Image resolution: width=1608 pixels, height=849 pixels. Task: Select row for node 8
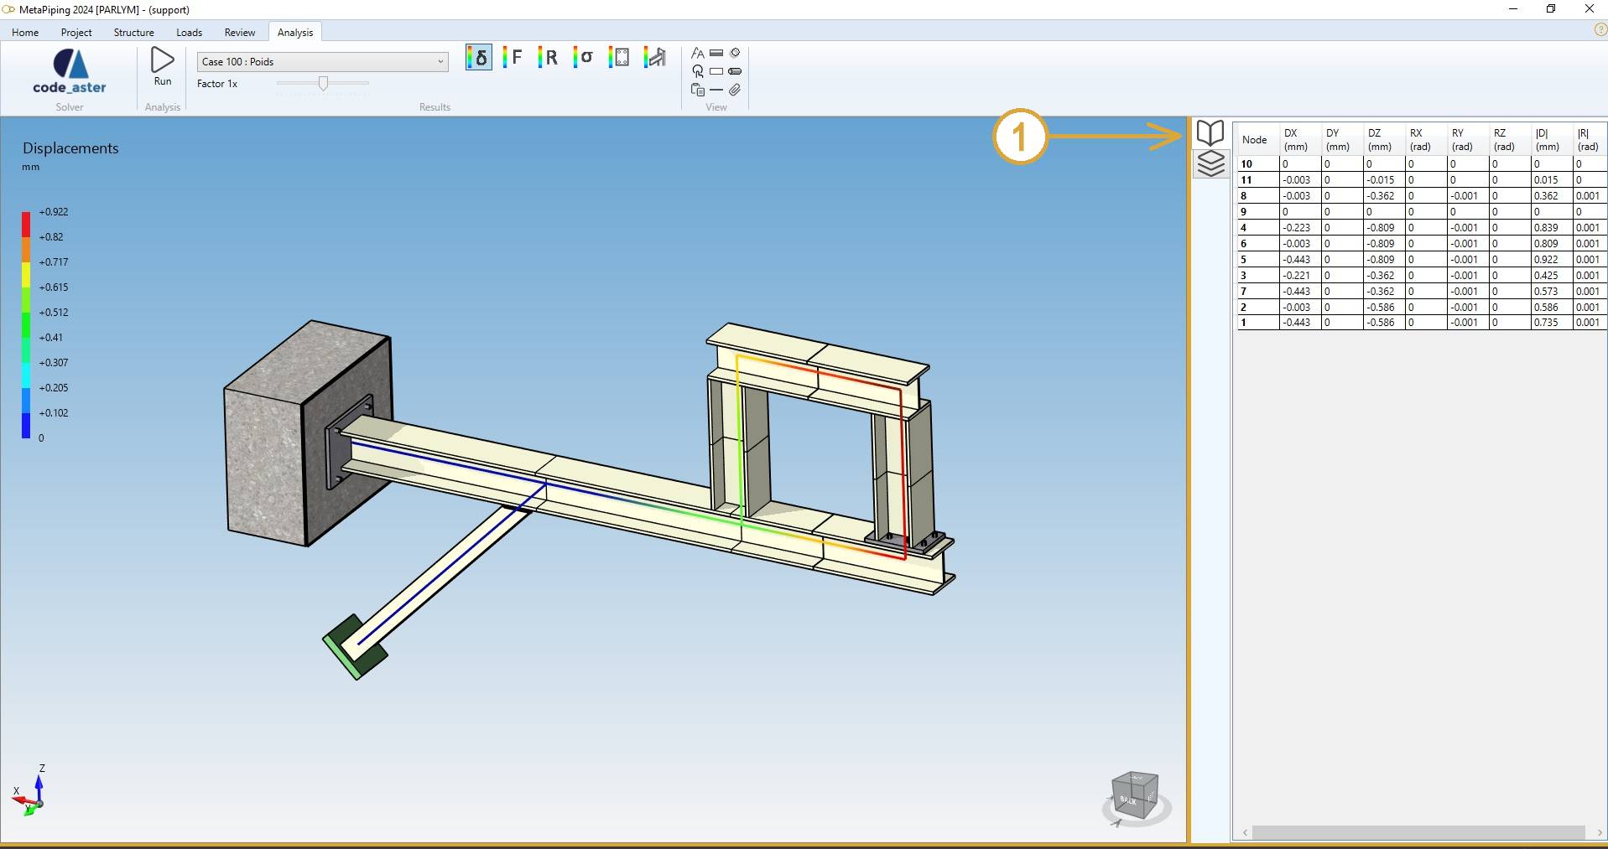pyautogui.click(x=1422, y=196)
